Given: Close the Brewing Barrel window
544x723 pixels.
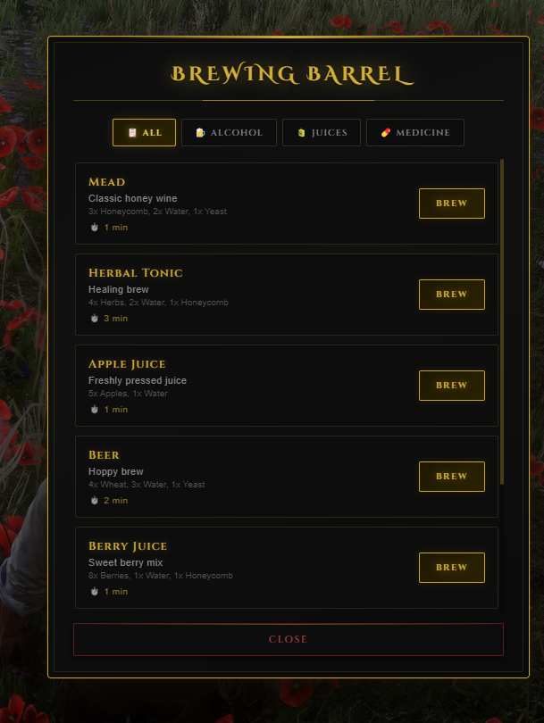Looking at the screenshot, I should [x=289, y=639].
